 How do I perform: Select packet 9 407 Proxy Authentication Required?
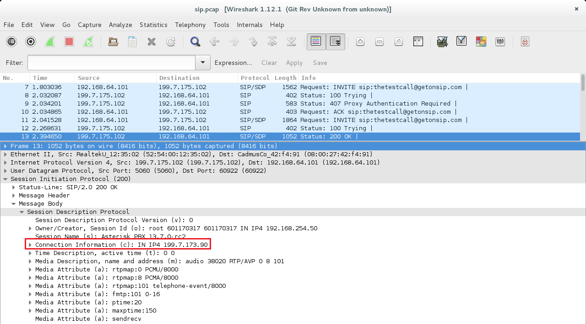(x=290, y=104)
